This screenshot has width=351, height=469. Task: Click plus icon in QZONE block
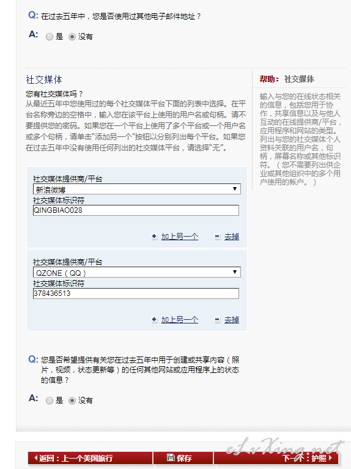point(154,320)
